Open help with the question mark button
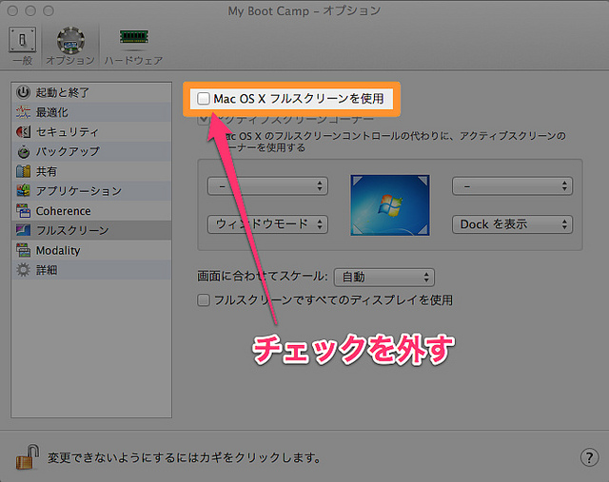 pos(589,457)
